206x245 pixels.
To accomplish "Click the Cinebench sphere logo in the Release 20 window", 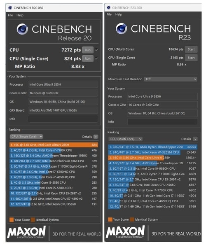I will [22, 29].
